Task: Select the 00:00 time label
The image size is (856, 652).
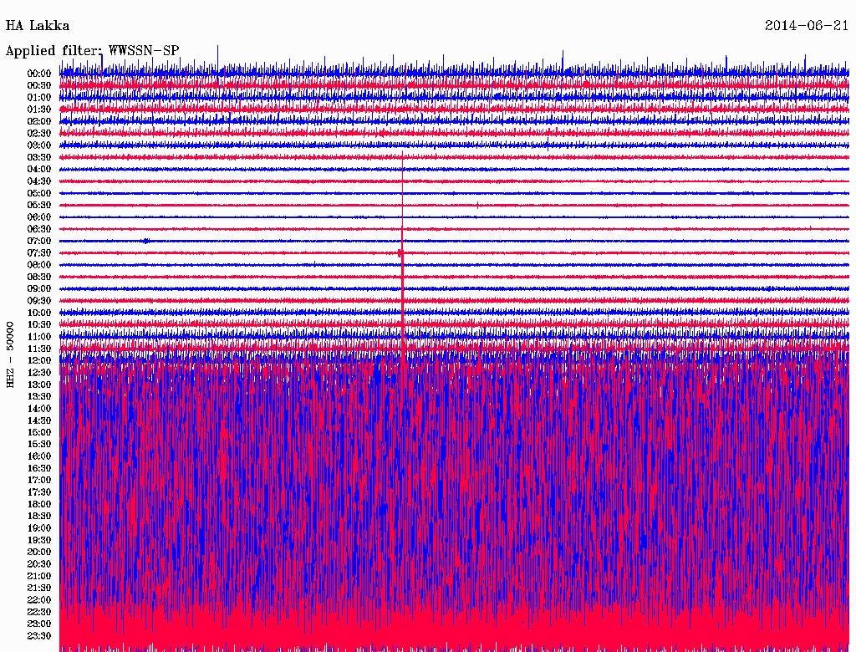Action: (39, 74)
